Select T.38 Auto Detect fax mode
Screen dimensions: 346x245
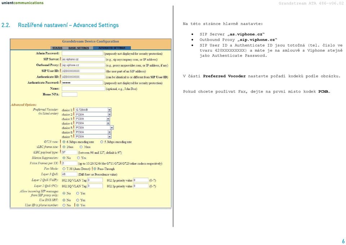[64, 169]
